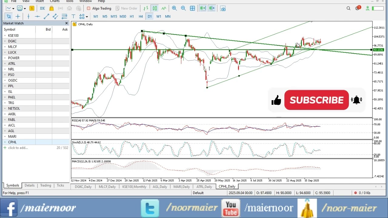Image resolution: width=388 pixels, height=218 pixels.
Task: Take a chart screenshot with camera icon
Action: click(223, 8)
